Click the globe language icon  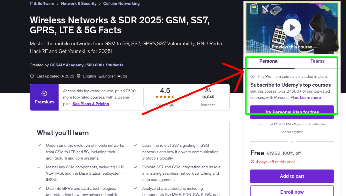click(x=79, y=76)
